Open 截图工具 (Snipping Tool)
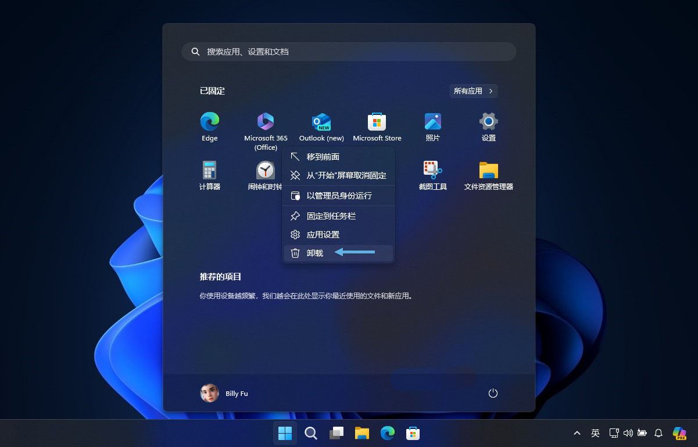The height and width of the screenshot is (447, 698). pyautogui.click(x=432, y=176)
